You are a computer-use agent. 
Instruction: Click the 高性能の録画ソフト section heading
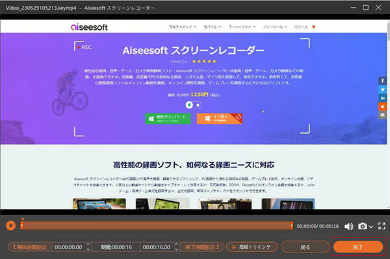tap(194, 165)
